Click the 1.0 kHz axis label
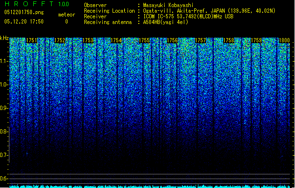Viewport: 295px width, 188px height. pos(4,85)
